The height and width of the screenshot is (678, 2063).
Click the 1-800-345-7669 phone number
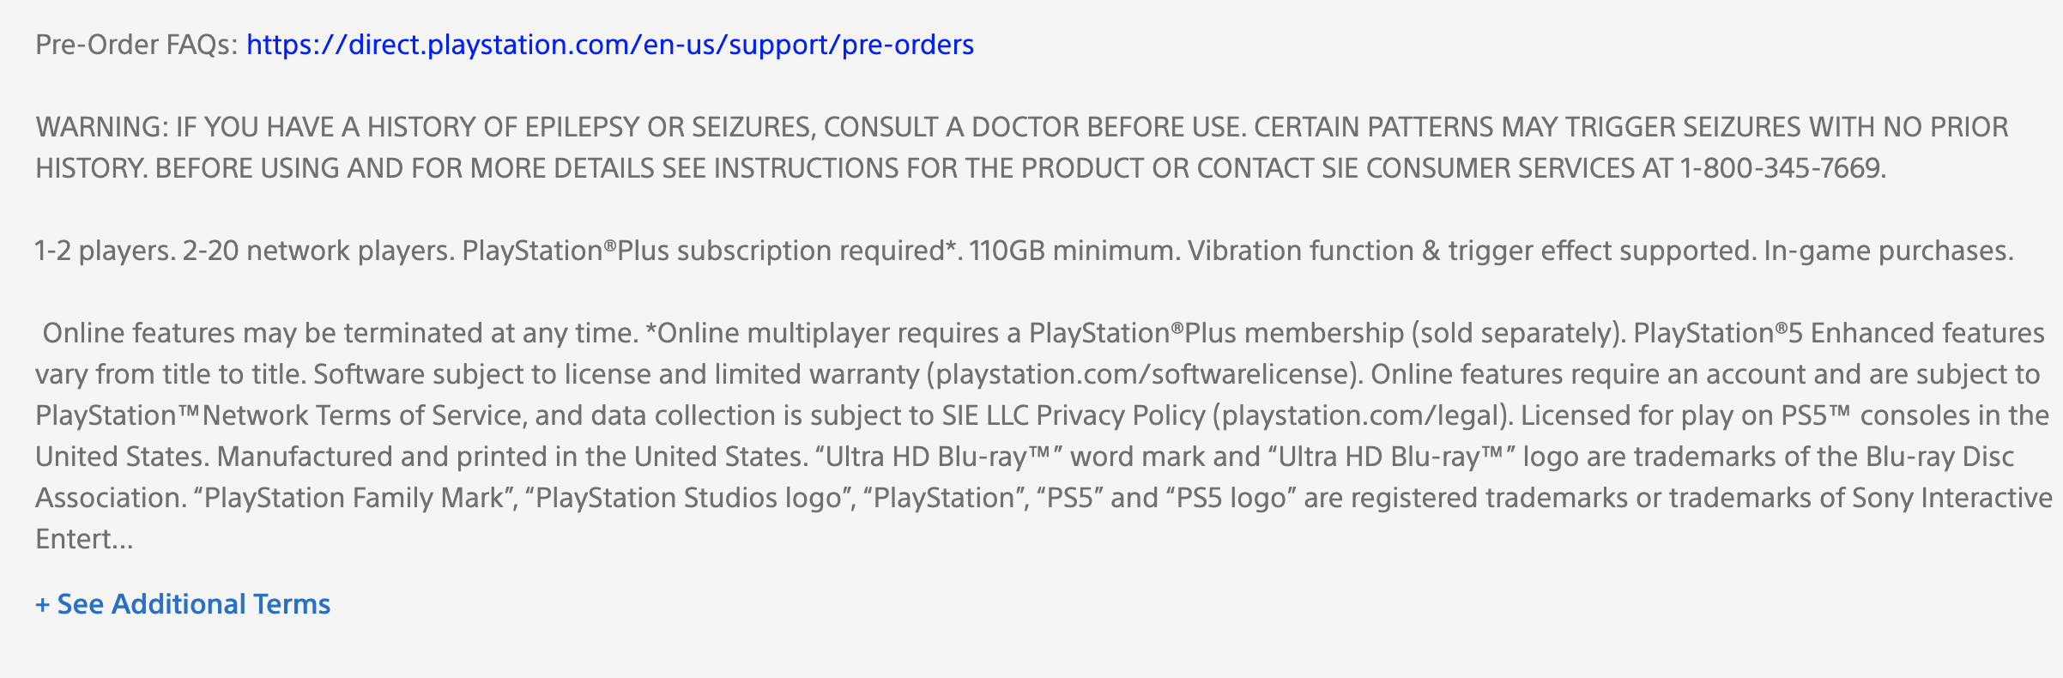pyautogui.click(x=1782, y=168)
